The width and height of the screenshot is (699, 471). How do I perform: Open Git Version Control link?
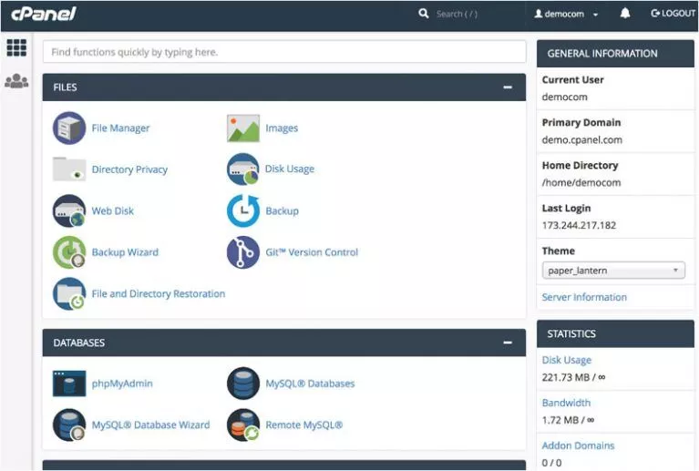click(312, 252)
